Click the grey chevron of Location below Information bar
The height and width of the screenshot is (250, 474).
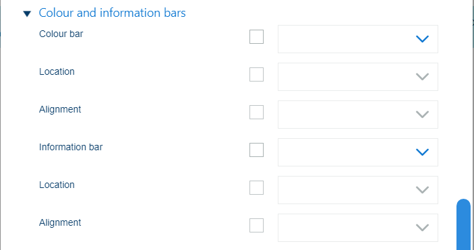[x=422, y=190]
